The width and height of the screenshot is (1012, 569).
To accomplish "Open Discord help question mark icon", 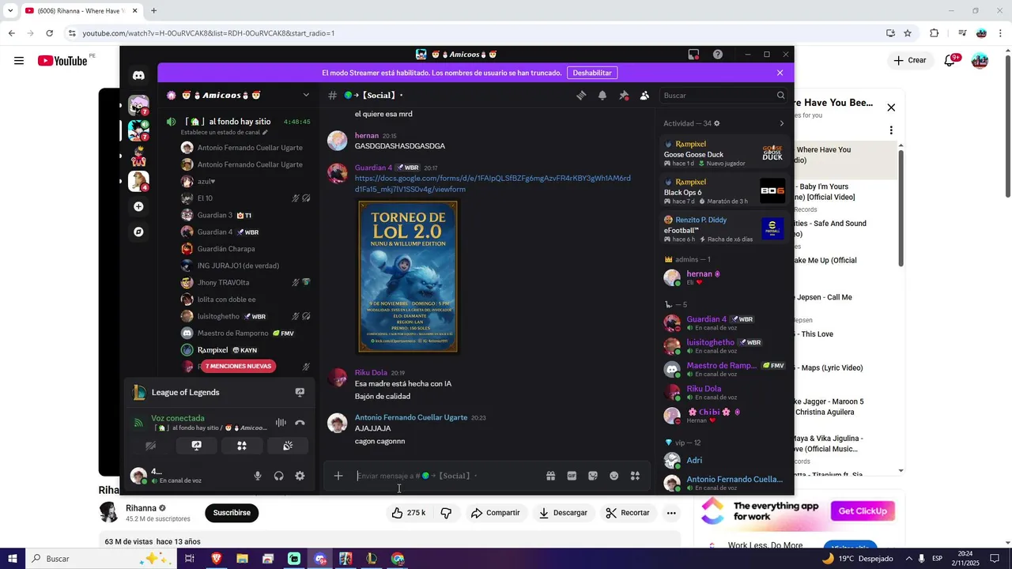I will pyautogui.click(x=718, y=55).
